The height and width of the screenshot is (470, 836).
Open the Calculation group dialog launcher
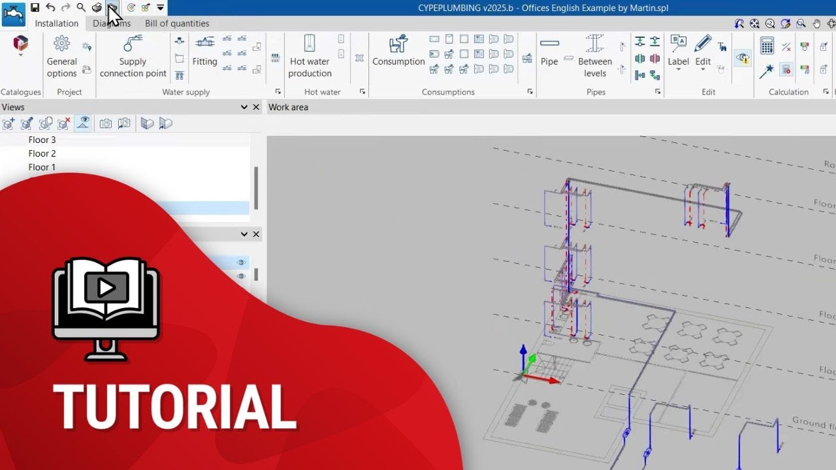(826, 92)
